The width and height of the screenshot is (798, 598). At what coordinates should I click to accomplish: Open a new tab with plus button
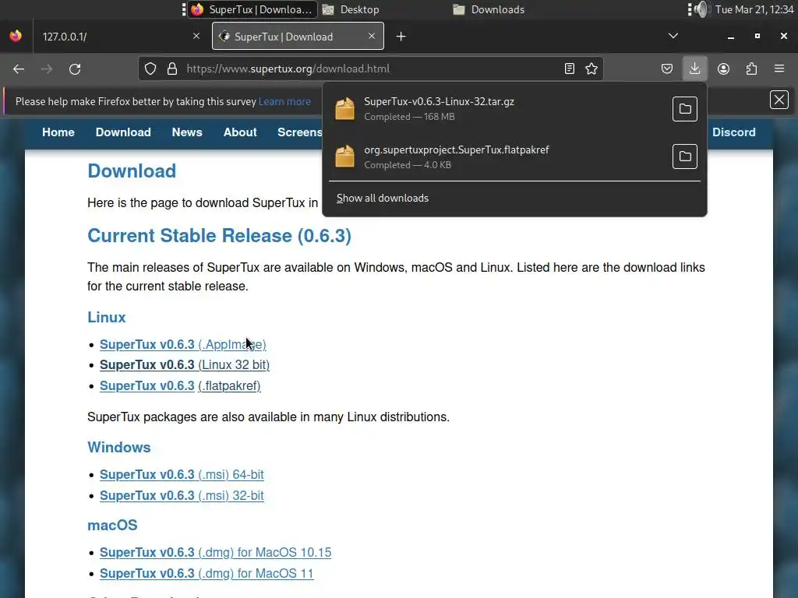click(401, 36)
